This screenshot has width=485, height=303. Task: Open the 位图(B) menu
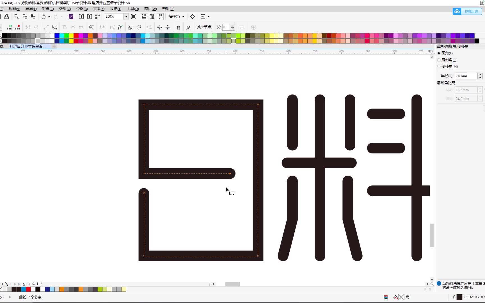82,9
